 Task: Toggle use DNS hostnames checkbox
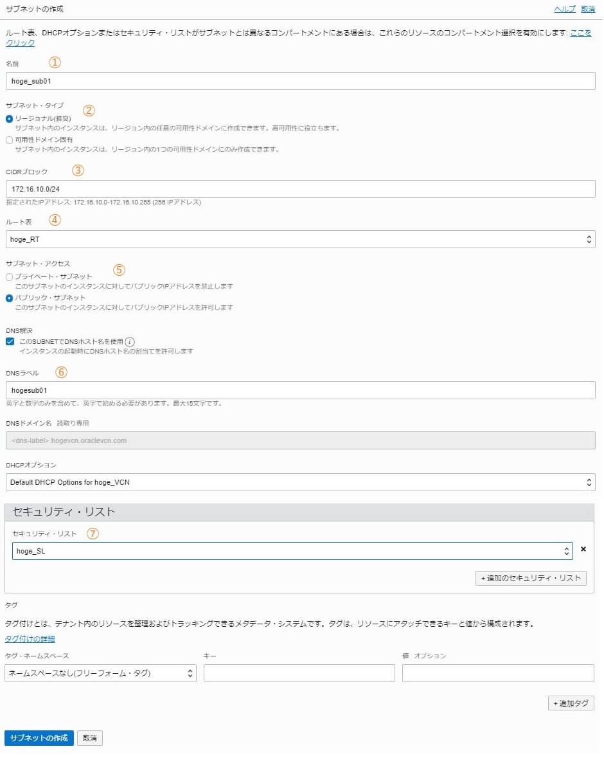coord(10,342)
